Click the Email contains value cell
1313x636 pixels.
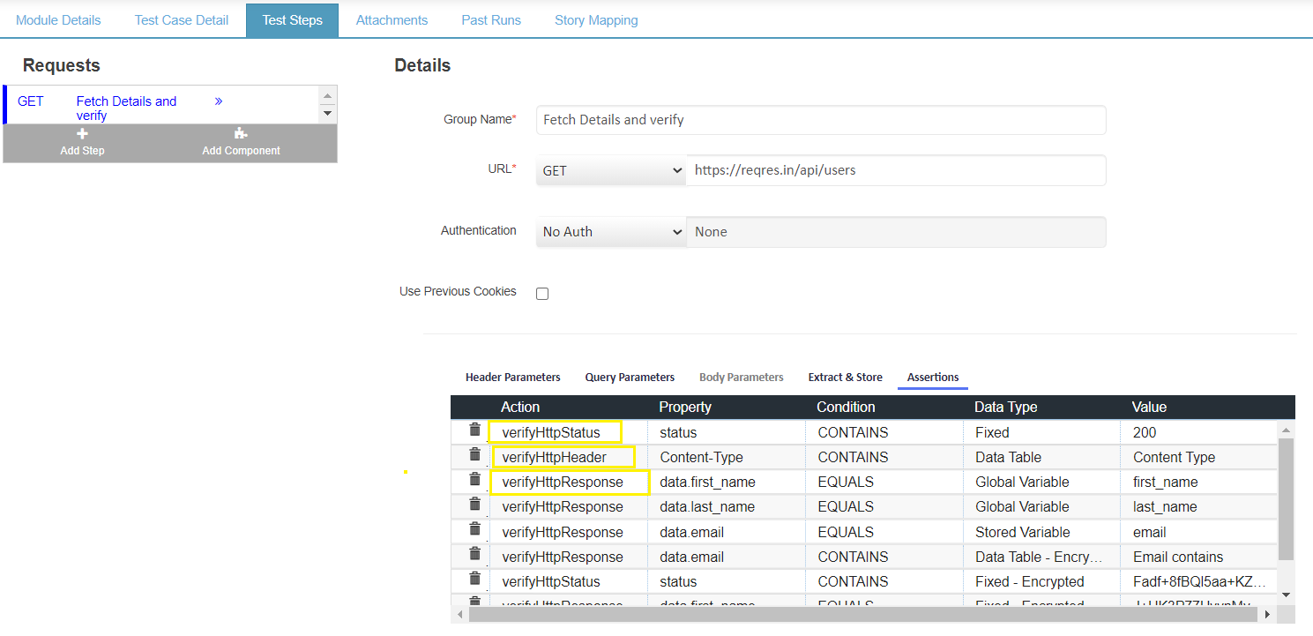(x=1199, y=557)
